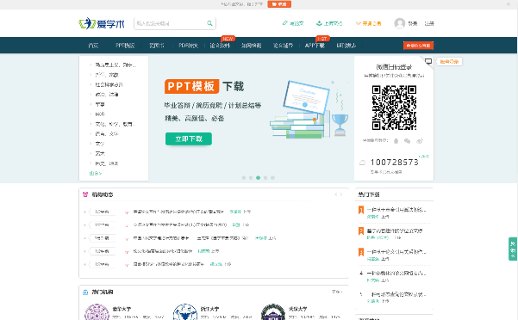Click the WeChat login icon
Viewport: 518px width, 320px height.
click(407, 141)
